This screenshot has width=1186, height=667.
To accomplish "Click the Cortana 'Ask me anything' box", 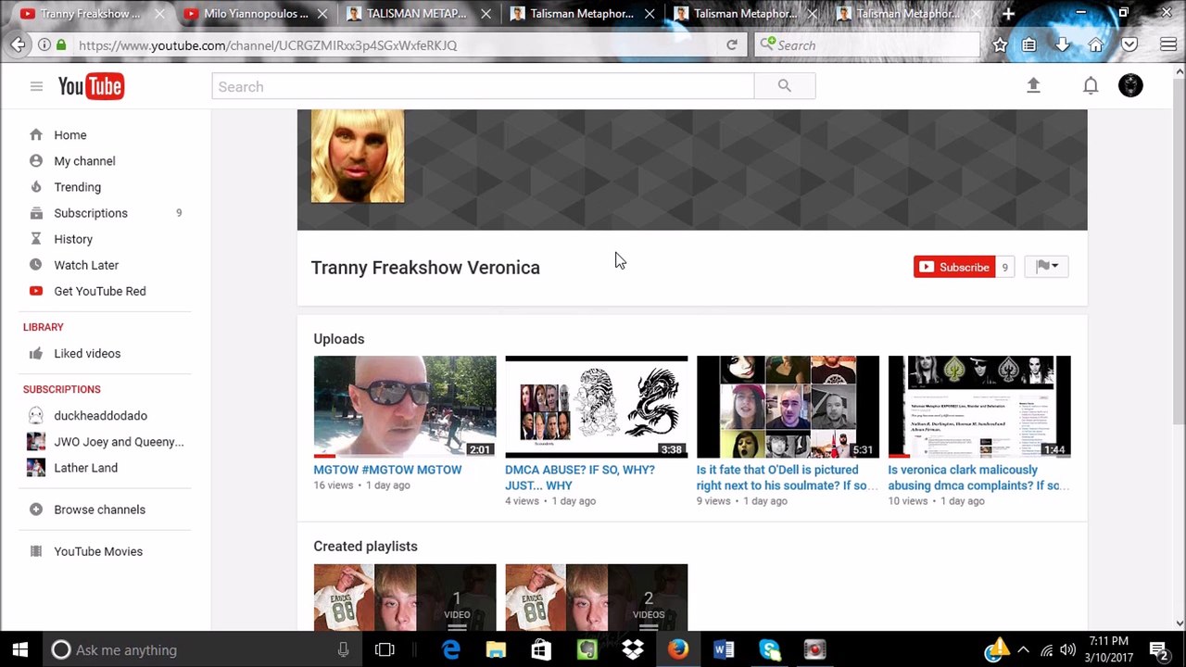I will [199, 649].
